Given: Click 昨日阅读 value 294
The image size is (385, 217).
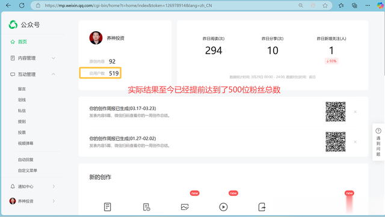Looking at the screenshot, I should tap(214, 50).
